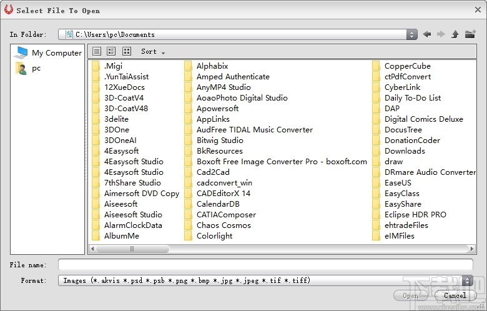Select the Colorlight folder
The height and width of the screenshot is (311, 487).
pos(209,236)
